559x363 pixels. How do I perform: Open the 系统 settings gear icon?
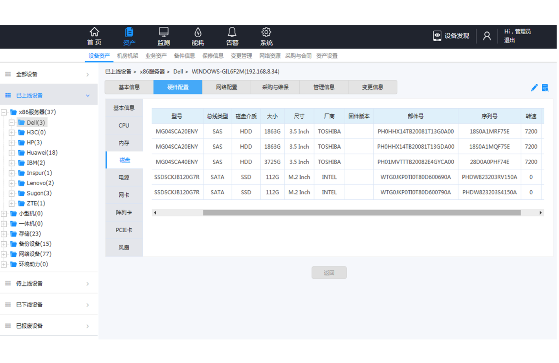[266, 32]
